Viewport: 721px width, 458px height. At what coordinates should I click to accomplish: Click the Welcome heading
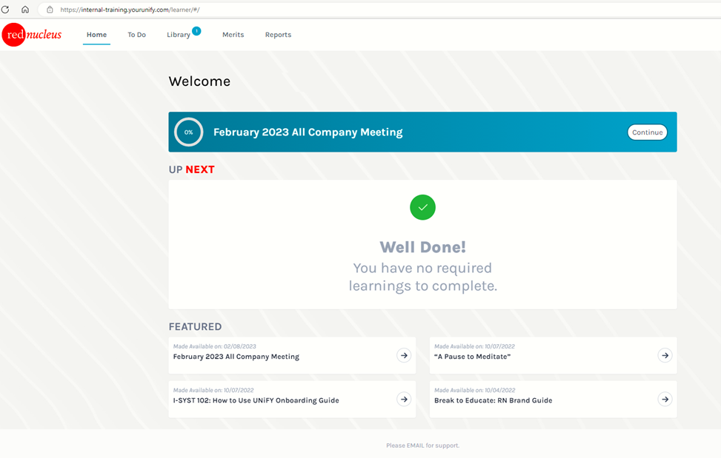click(199, 81)
